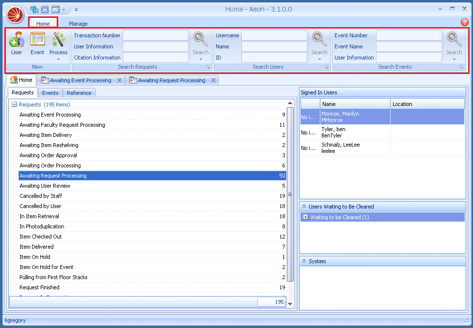Close the Awaiting Request Processing tab
473x328 pixels.
213,80
